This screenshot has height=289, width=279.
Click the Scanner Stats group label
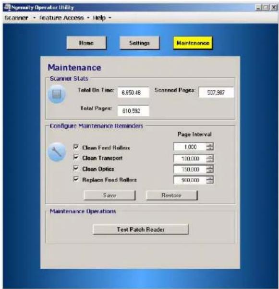coord(69,78)
